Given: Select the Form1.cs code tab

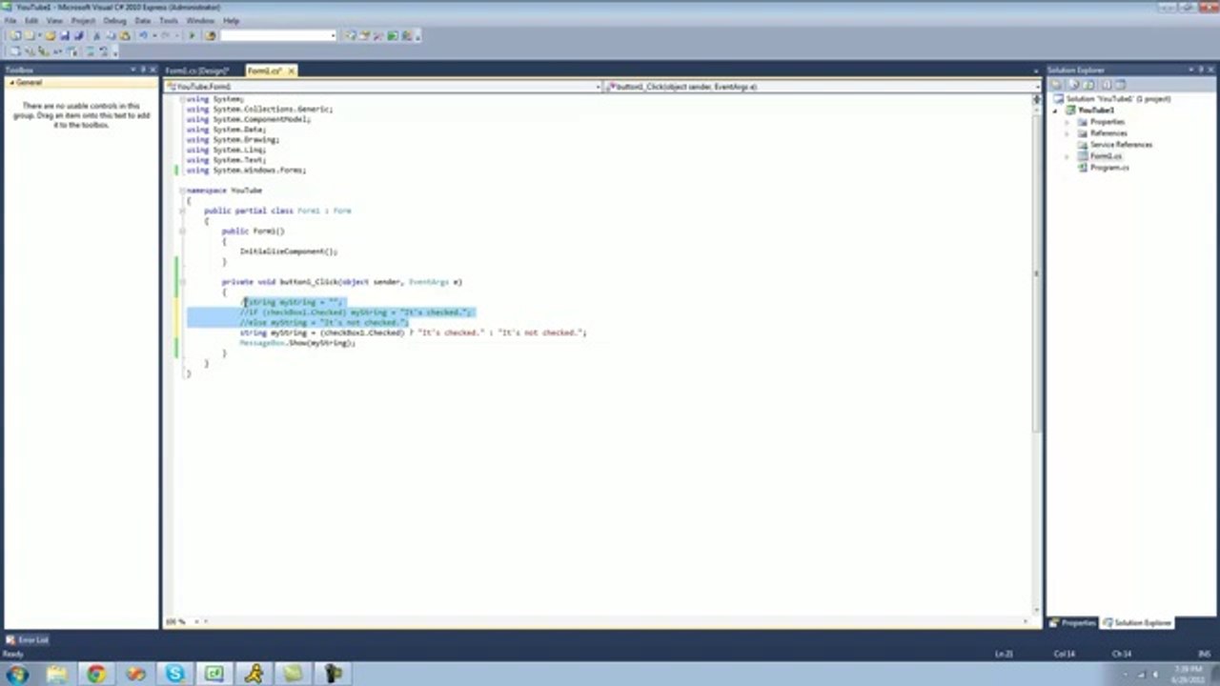Looking at the screenshot, I should [x=264, y=71].
